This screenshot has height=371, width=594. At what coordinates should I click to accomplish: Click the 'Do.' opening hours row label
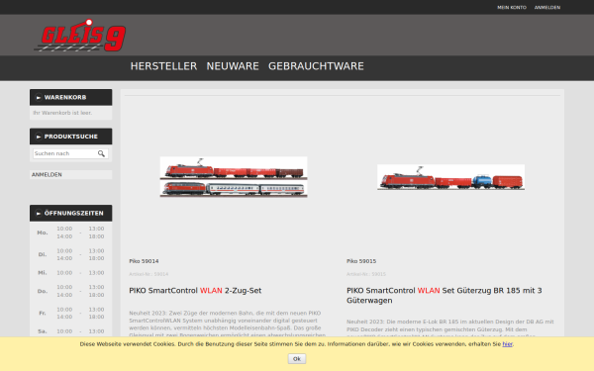(x=42, y=291)
